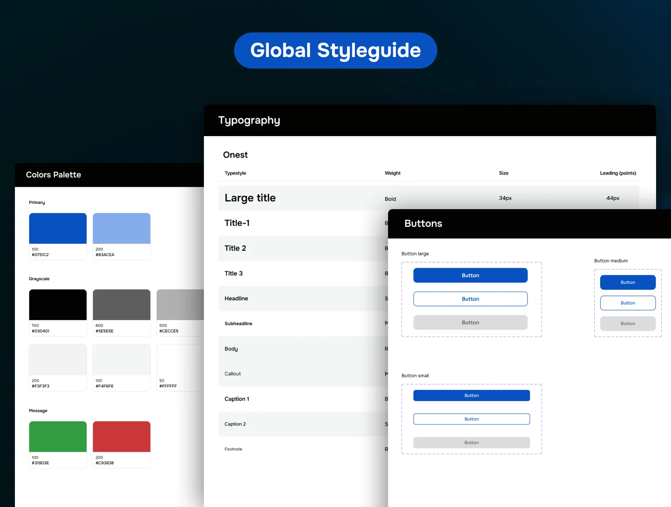This screenshot has width=671, height=507.
Task: Select the Title 3 typestyle row
Action: pos(303,273)
